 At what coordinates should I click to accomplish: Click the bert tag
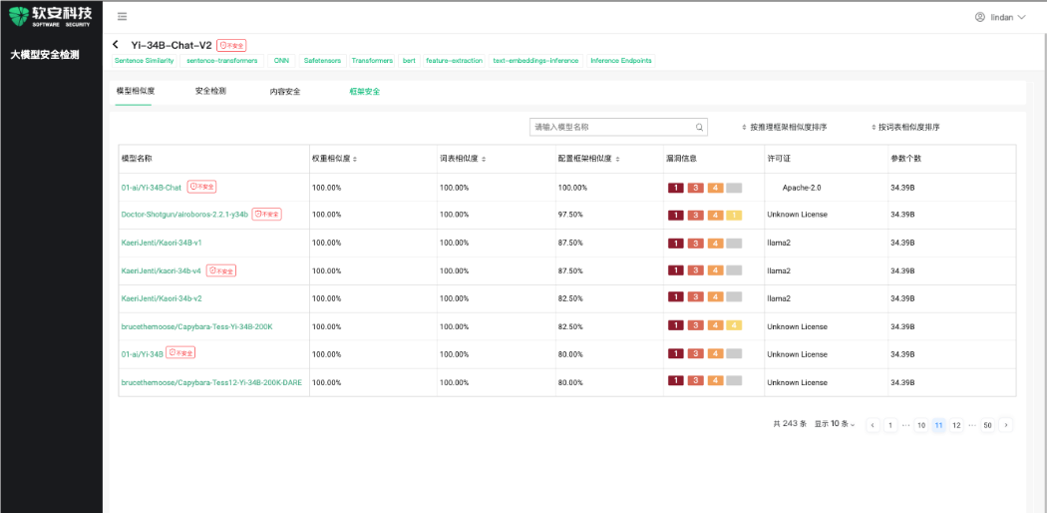pyautogui.click(x=409, y=61)
